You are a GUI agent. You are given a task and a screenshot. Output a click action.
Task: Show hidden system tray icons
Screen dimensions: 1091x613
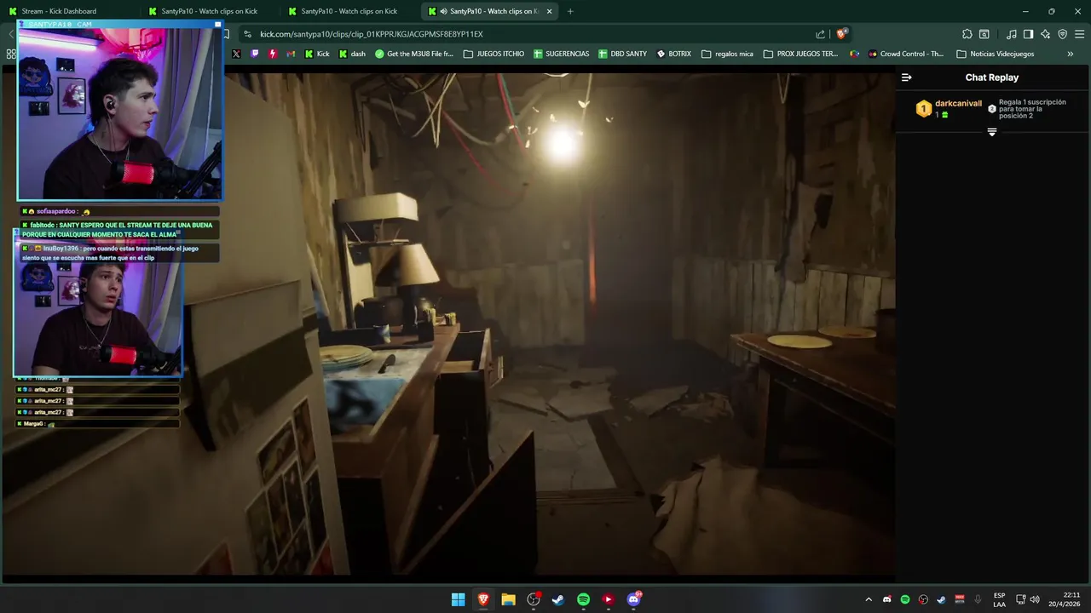[x=869, y=599]
